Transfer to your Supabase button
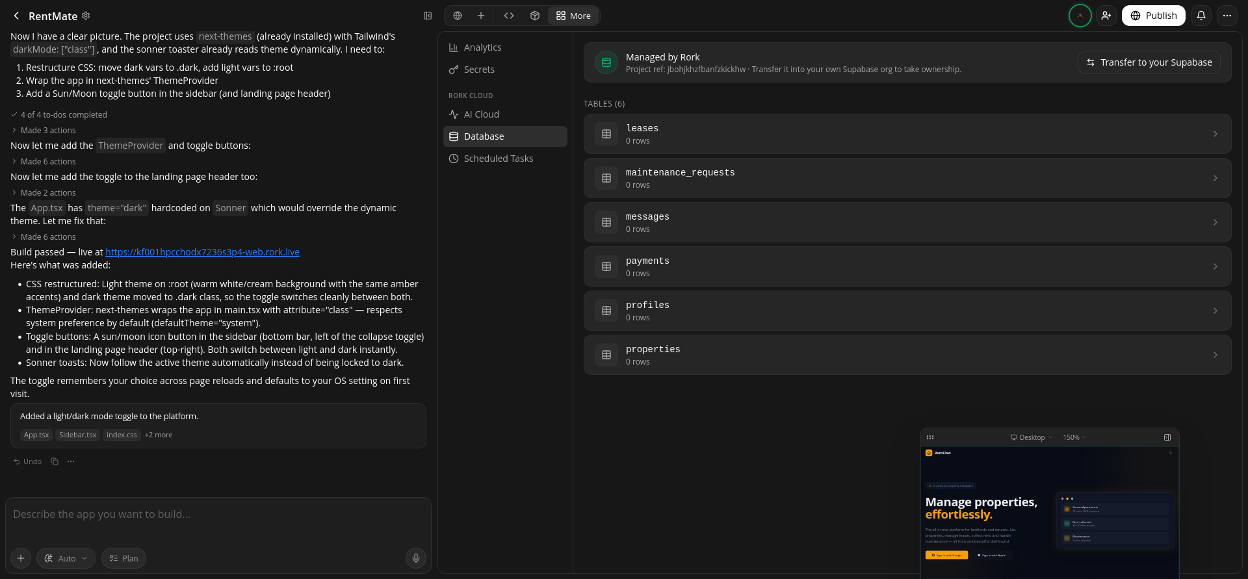 pos(1149,62)
